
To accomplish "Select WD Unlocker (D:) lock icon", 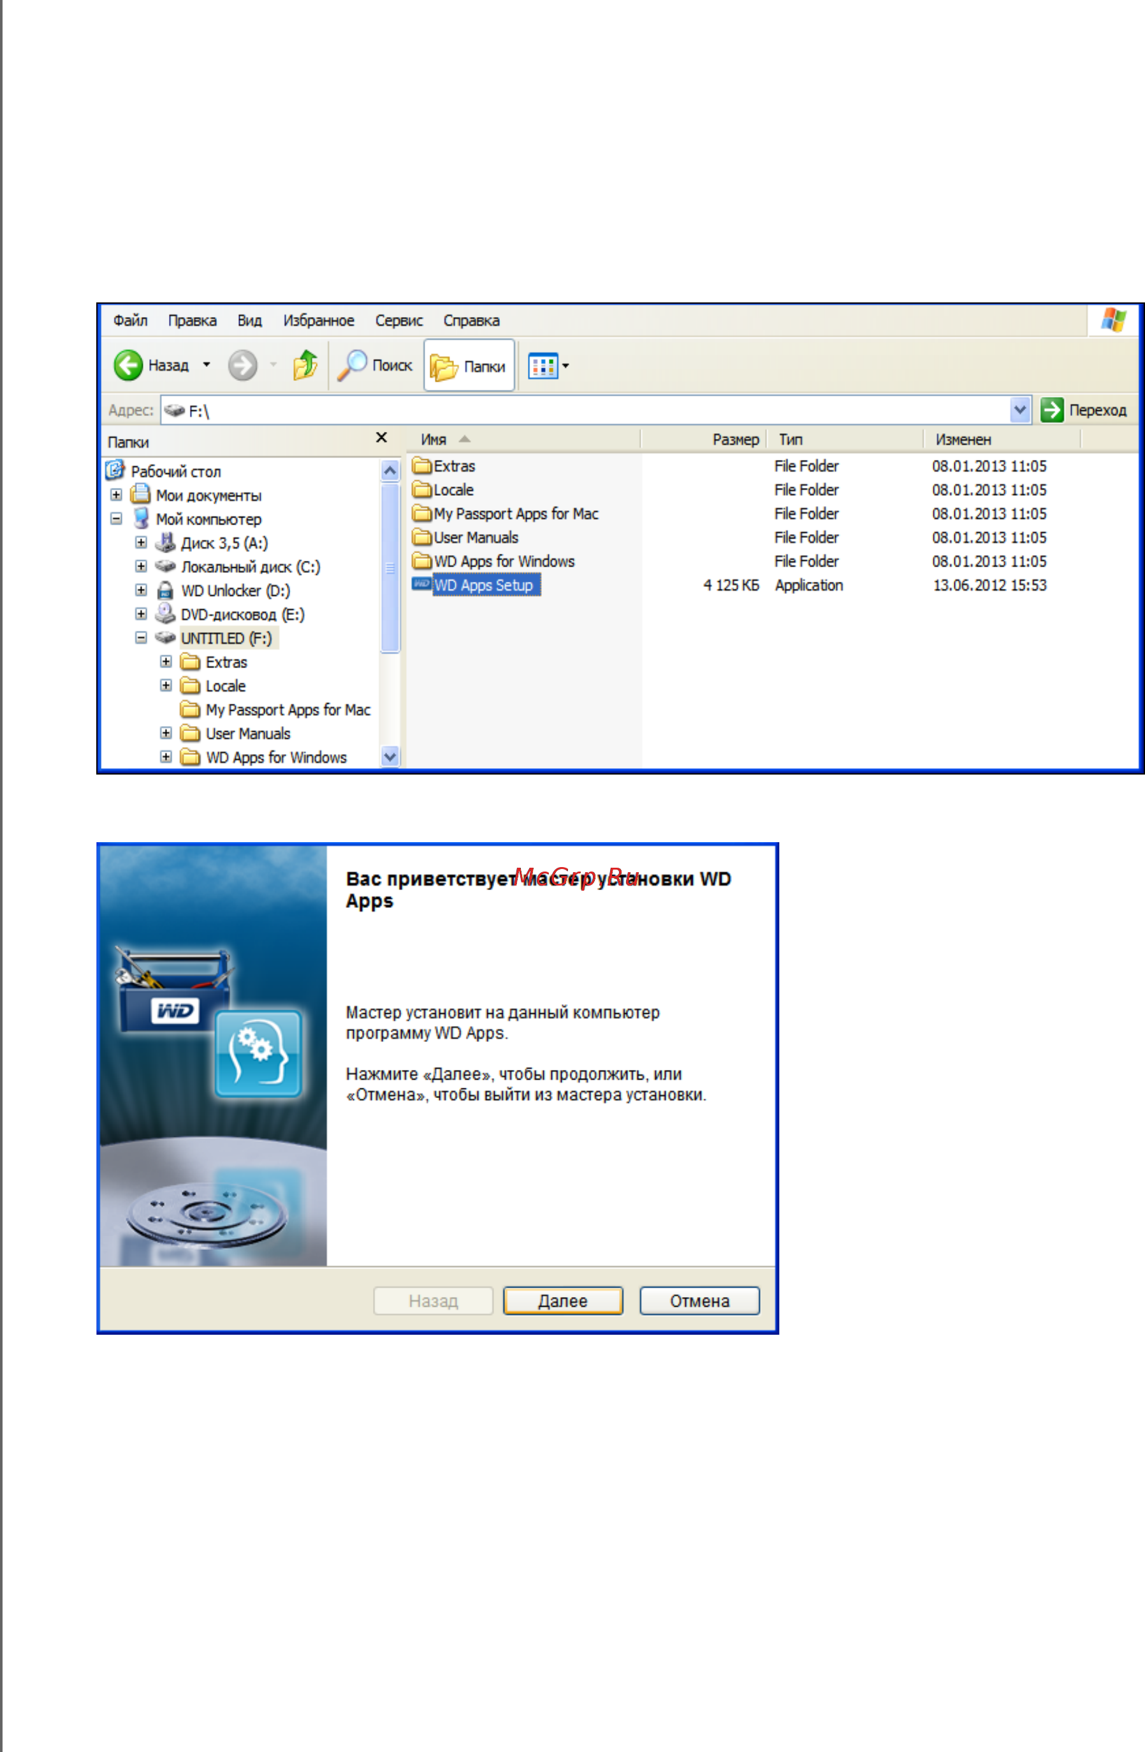I will 166,590.
